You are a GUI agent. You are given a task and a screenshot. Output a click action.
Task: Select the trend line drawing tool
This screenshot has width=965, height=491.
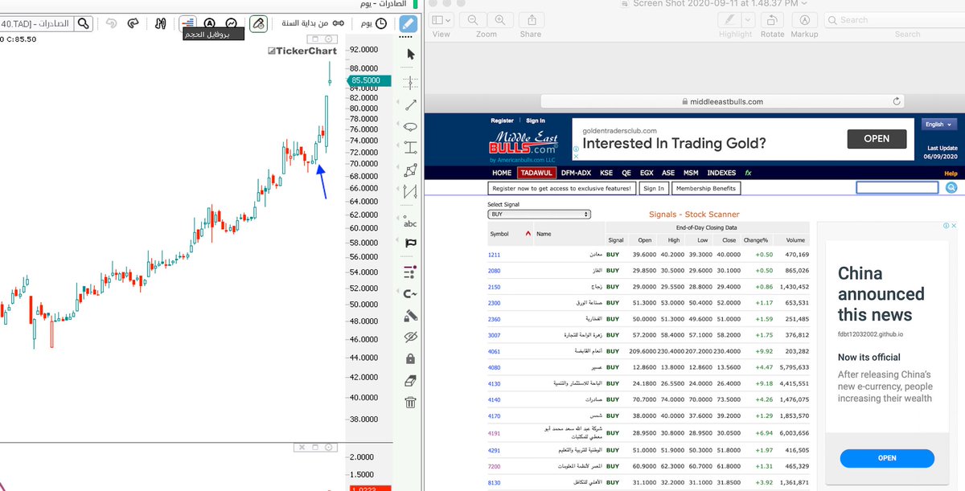click(x=411, y=104)
